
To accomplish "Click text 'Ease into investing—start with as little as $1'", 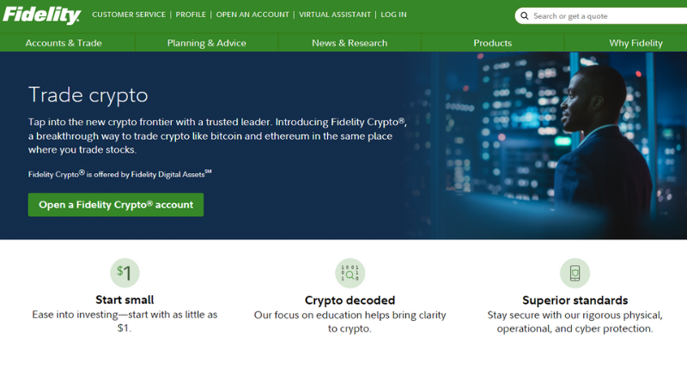I will [125, 321].
